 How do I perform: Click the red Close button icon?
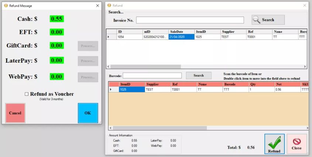click(296, 144)
